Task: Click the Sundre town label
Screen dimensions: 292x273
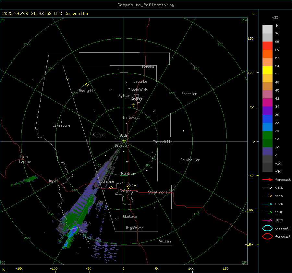Action: pyautogui.click(x=98, y=135)
